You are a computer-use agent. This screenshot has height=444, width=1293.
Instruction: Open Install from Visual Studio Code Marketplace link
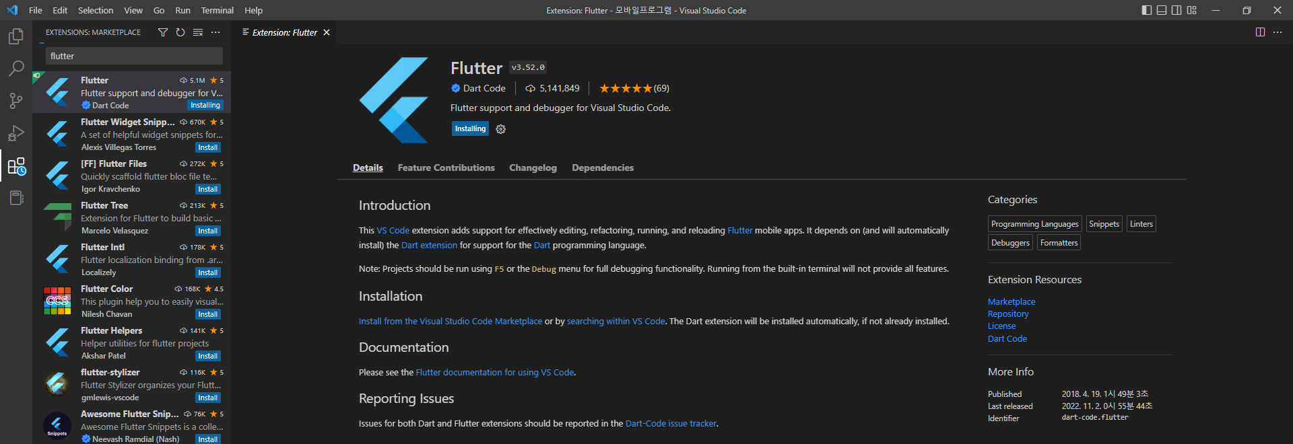(x=451, y=321)
